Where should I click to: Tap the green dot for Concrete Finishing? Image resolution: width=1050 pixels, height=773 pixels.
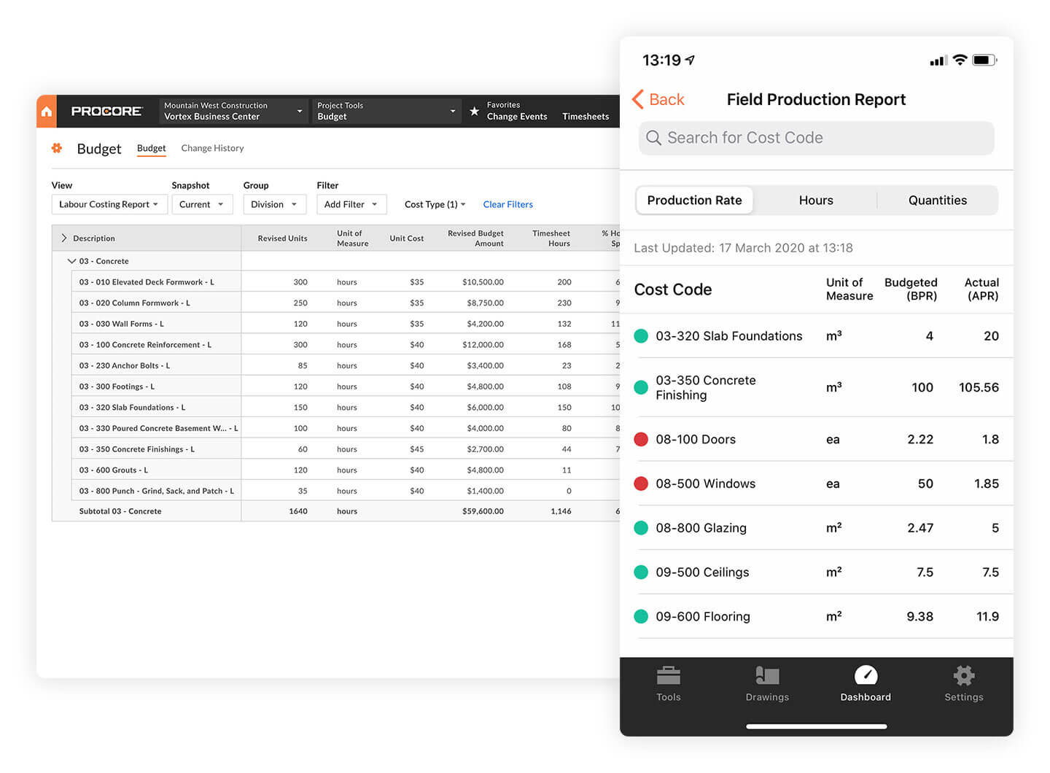coord(641,387)
